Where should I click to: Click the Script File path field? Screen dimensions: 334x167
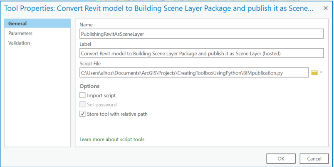tap(194, 73)
